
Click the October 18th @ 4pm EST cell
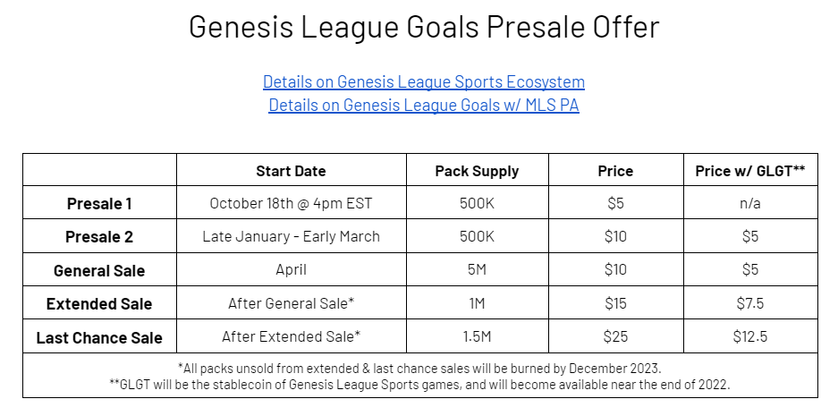click(291, 203)
